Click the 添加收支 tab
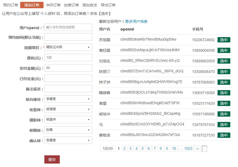The width and height of the screenshot is (238, 167). (x=90, y=5)
